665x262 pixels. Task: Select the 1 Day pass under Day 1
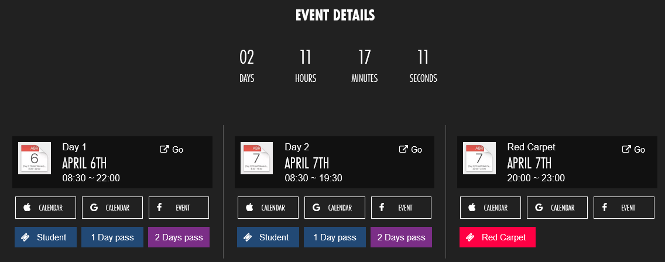coord(112,237)
